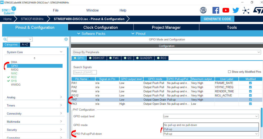Viewport: 263px width, 139px height.
Task: Toggle Modified checkbox for PG12 row
Action: point(250,95)
